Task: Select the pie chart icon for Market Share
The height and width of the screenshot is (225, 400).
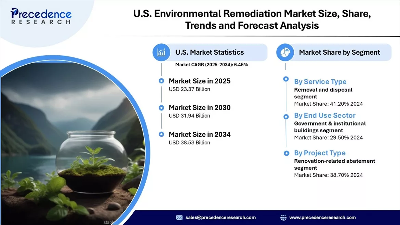Action: click(285, 52)
